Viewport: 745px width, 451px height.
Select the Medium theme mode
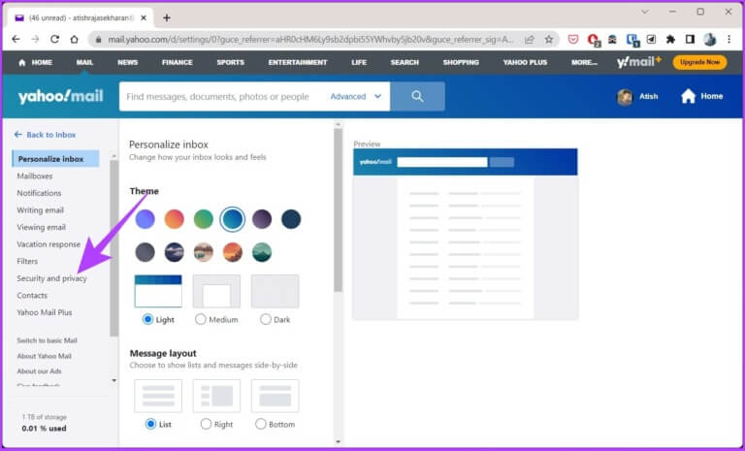click(201, 319)
